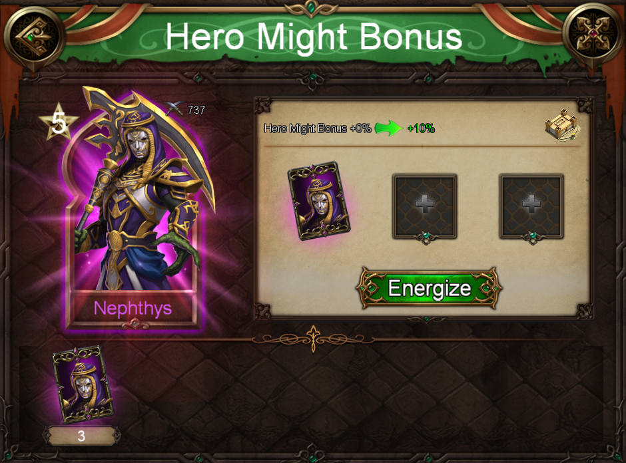Click the +10% bonus value
The width and height of the screenshot is (626, 463).
[421, 128]
